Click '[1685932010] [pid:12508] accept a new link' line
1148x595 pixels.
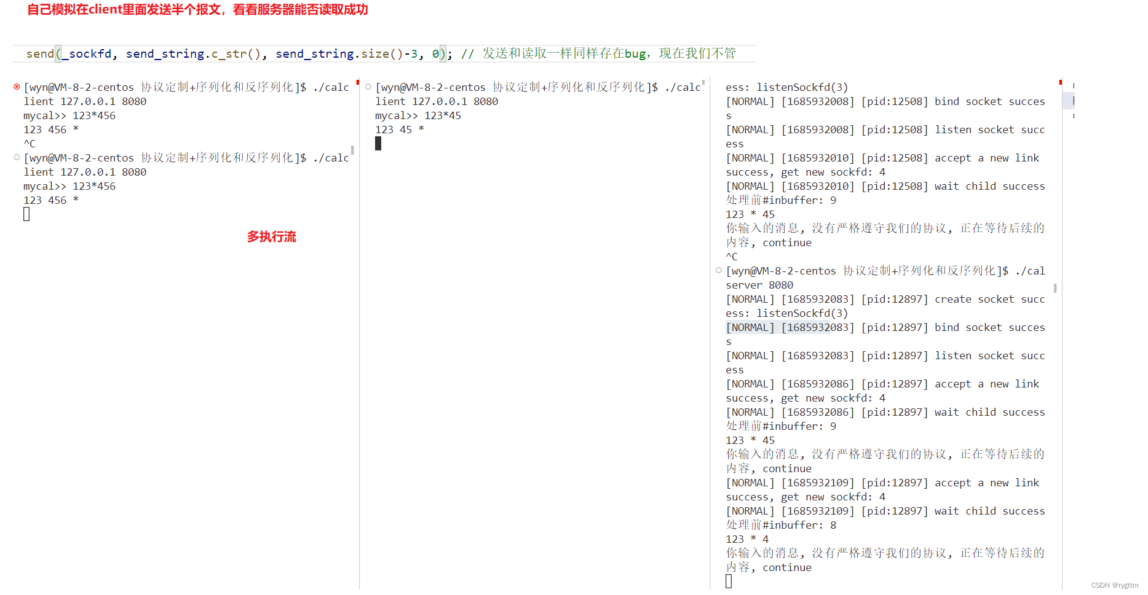[882, 158]
